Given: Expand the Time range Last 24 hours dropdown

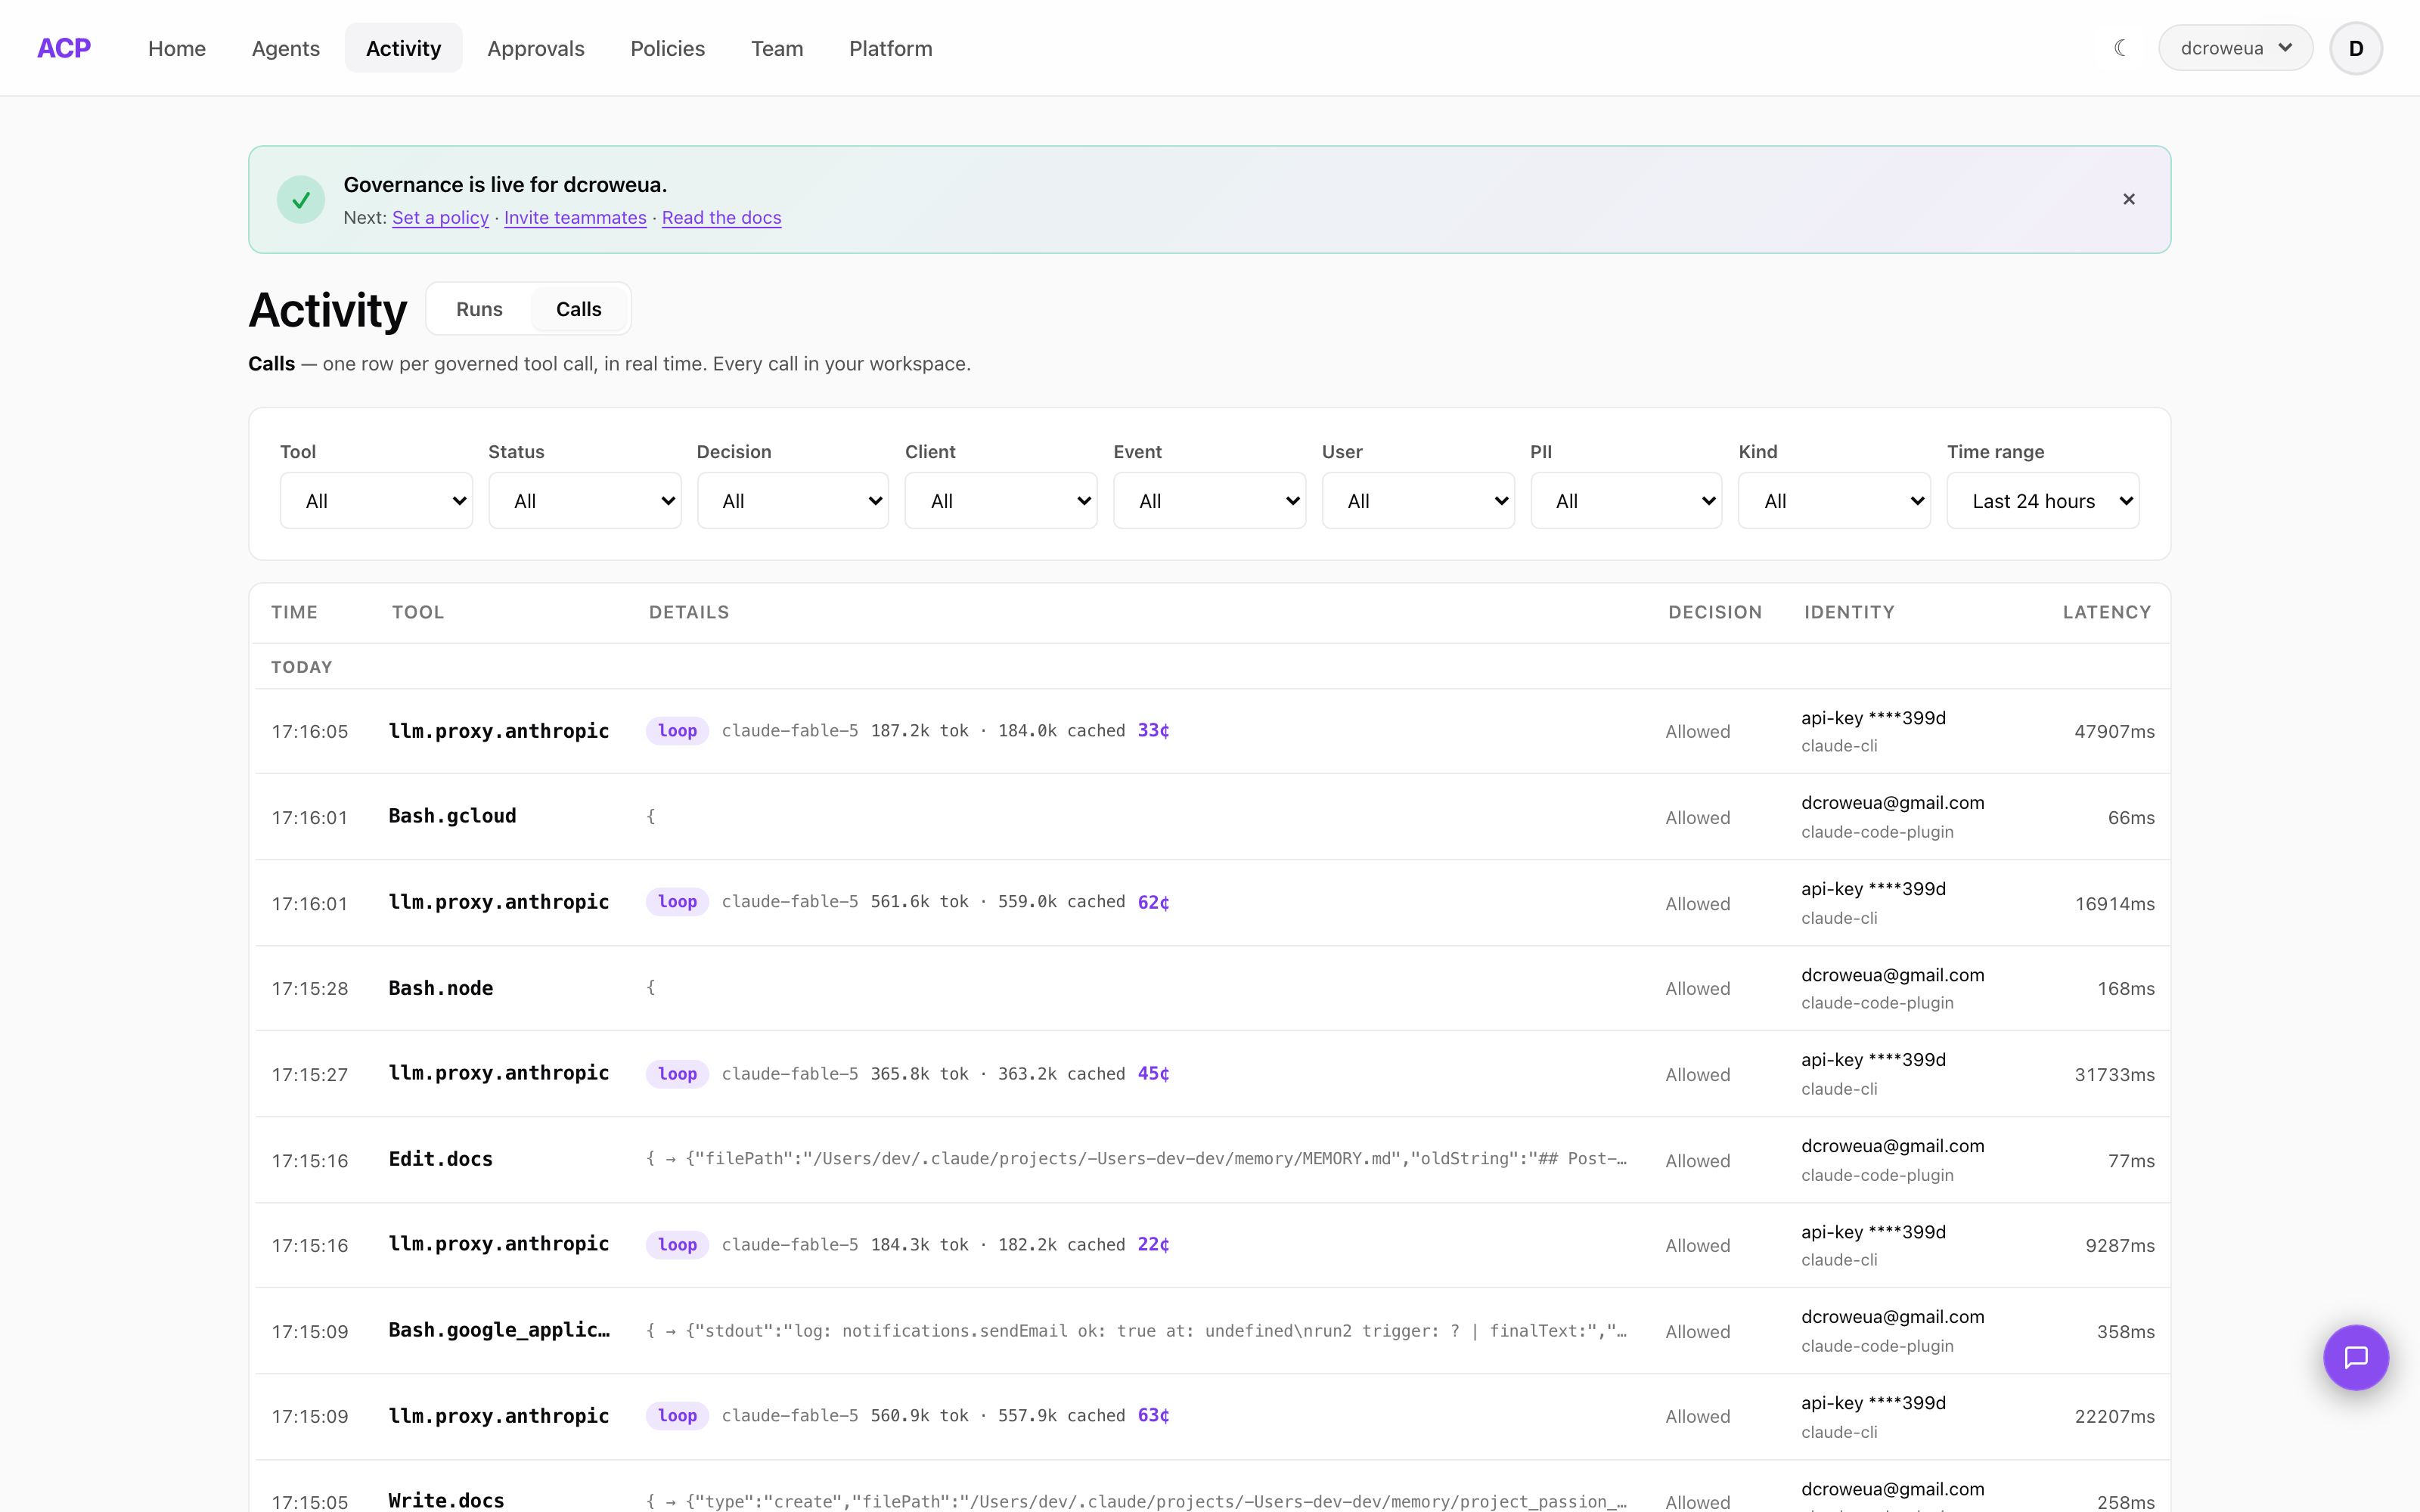Looking at the screenshot, I should (2042, 501).
